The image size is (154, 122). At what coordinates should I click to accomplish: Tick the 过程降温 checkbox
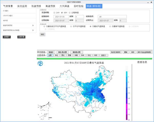pos(70,12)
